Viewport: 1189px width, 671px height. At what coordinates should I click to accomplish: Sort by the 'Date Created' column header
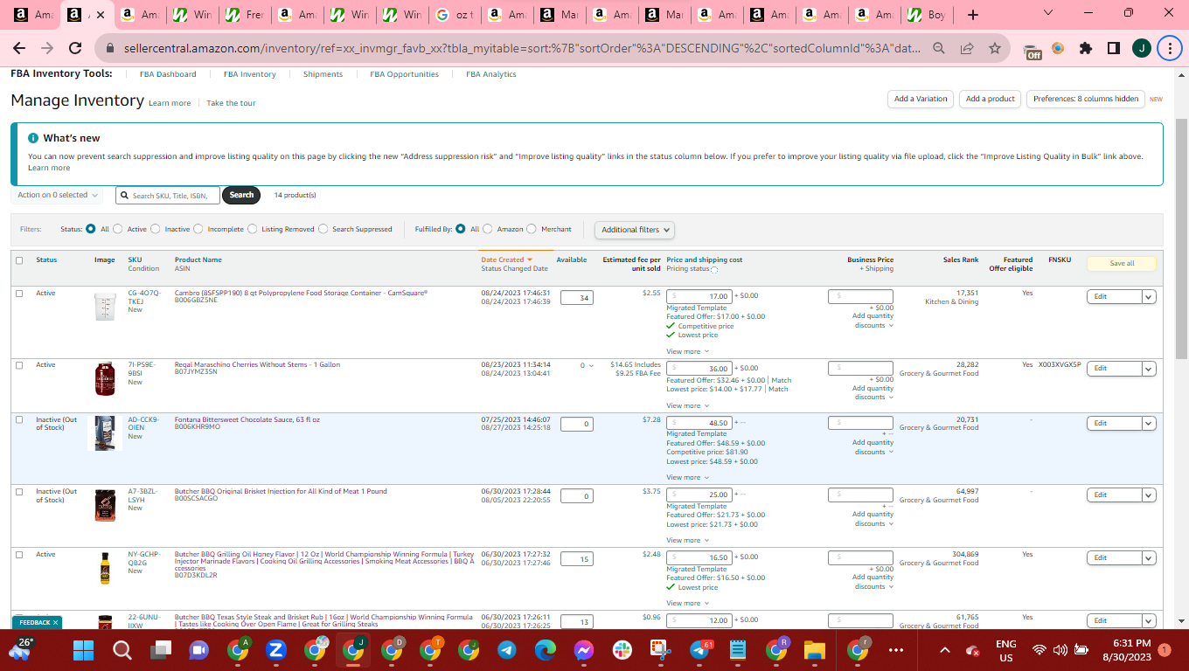[x=503, y=259]
